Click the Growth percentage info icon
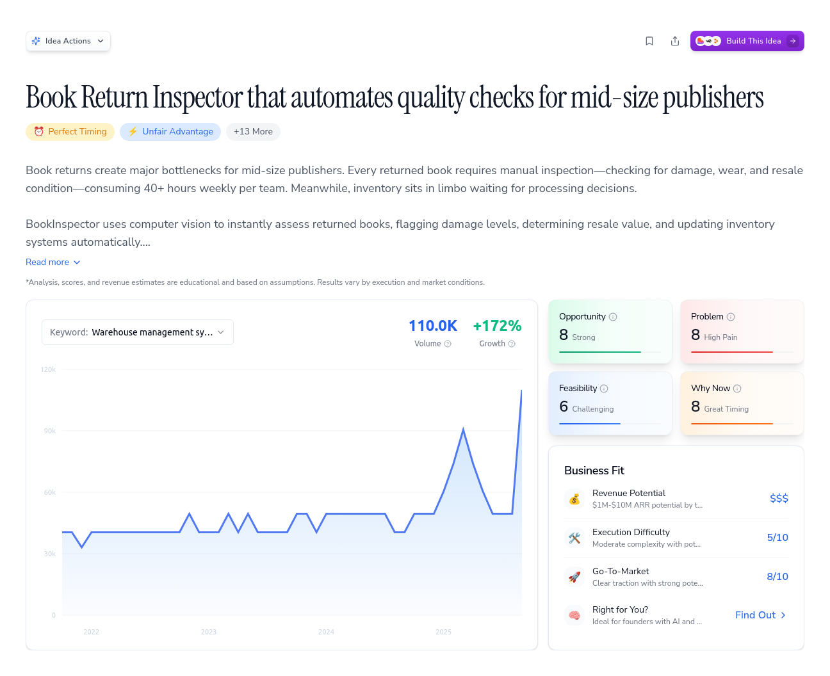 512,344
